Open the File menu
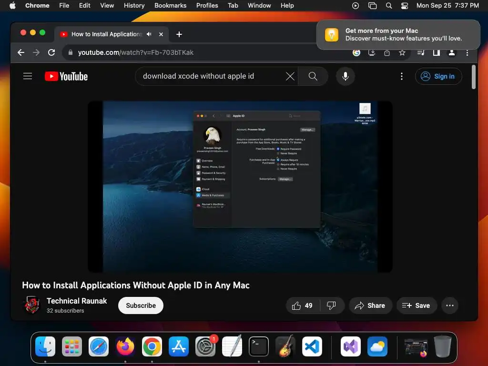The image size is (488, 366). point(64,6)
